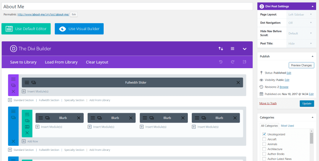319x161 pixels.
Task: Click the Move to Trash link
Action: pos(268,103)
